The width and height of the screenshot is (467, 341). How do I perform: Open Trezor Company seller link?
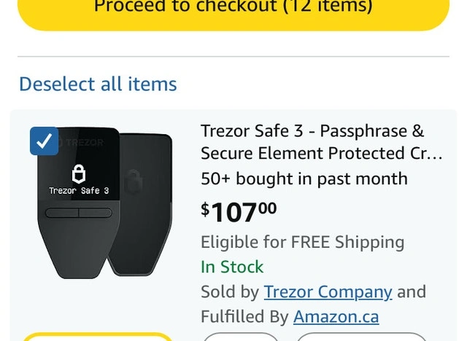point(328,292)
